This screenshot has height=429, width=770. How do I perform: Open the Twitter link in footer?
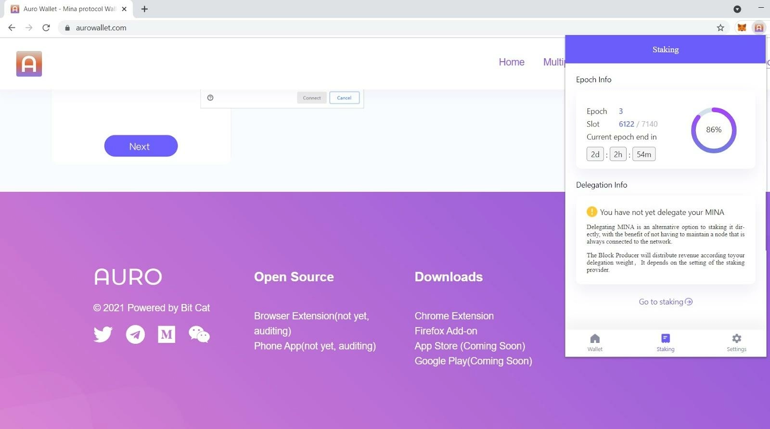[x=103, y=334]
